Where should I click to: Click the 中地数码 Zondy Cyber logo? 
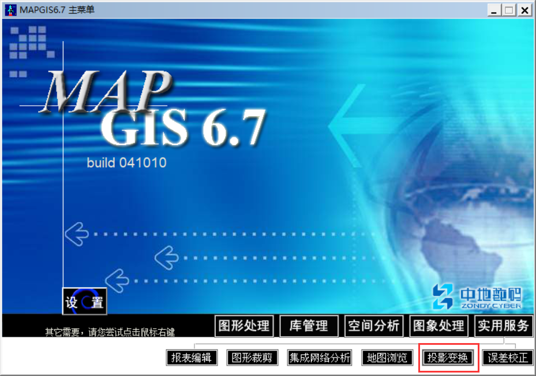[477, 297]
